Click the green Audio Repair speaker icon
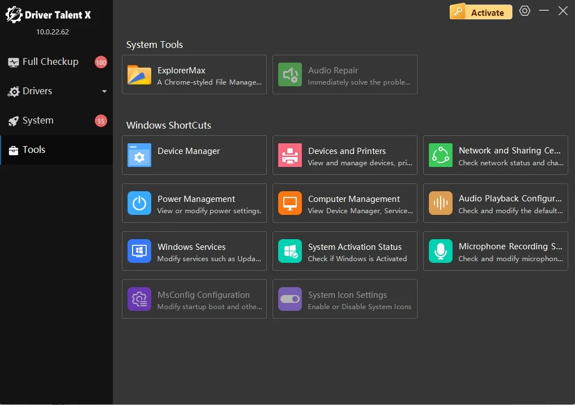This screenshot has width=575, height=405. [x=290, y=75]
